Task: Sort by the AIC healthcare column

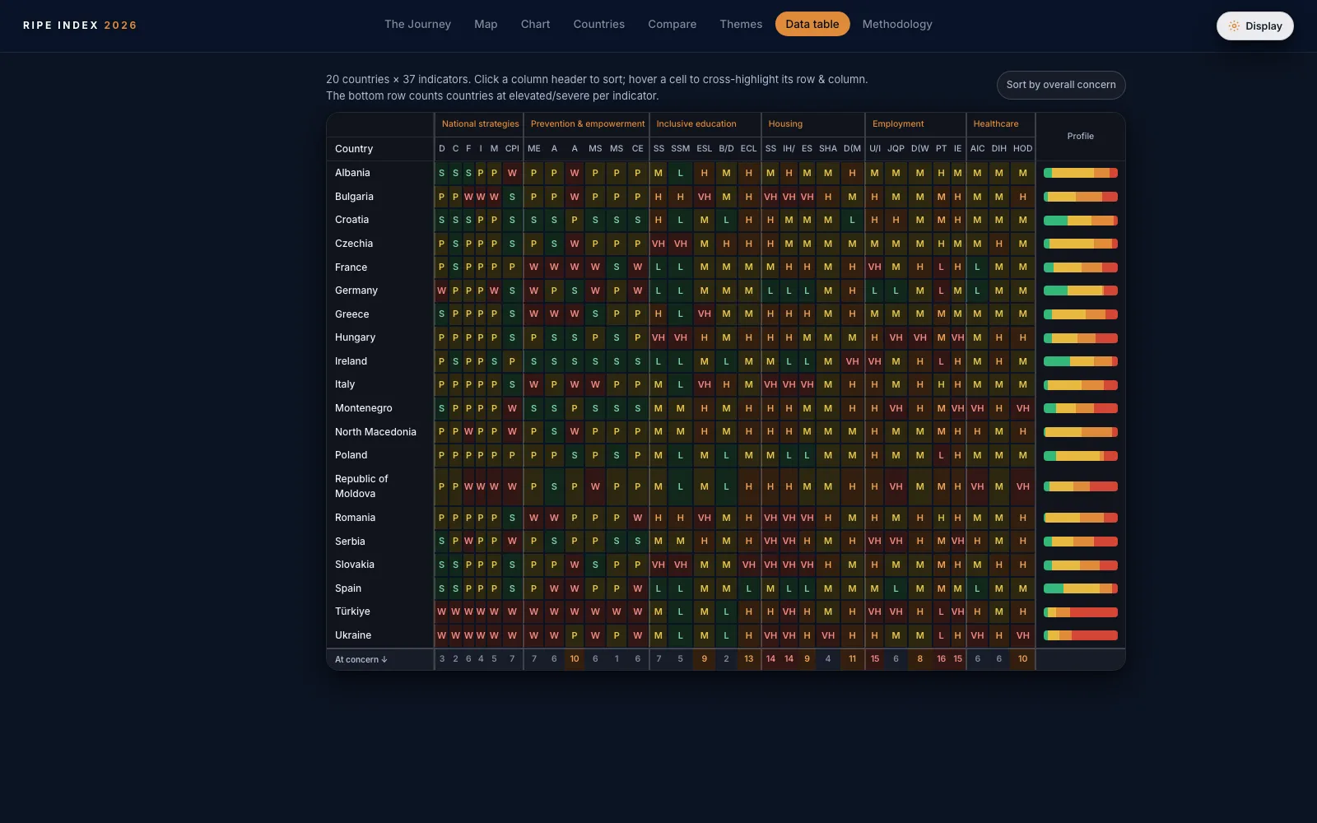Action: tap(977, 149)
